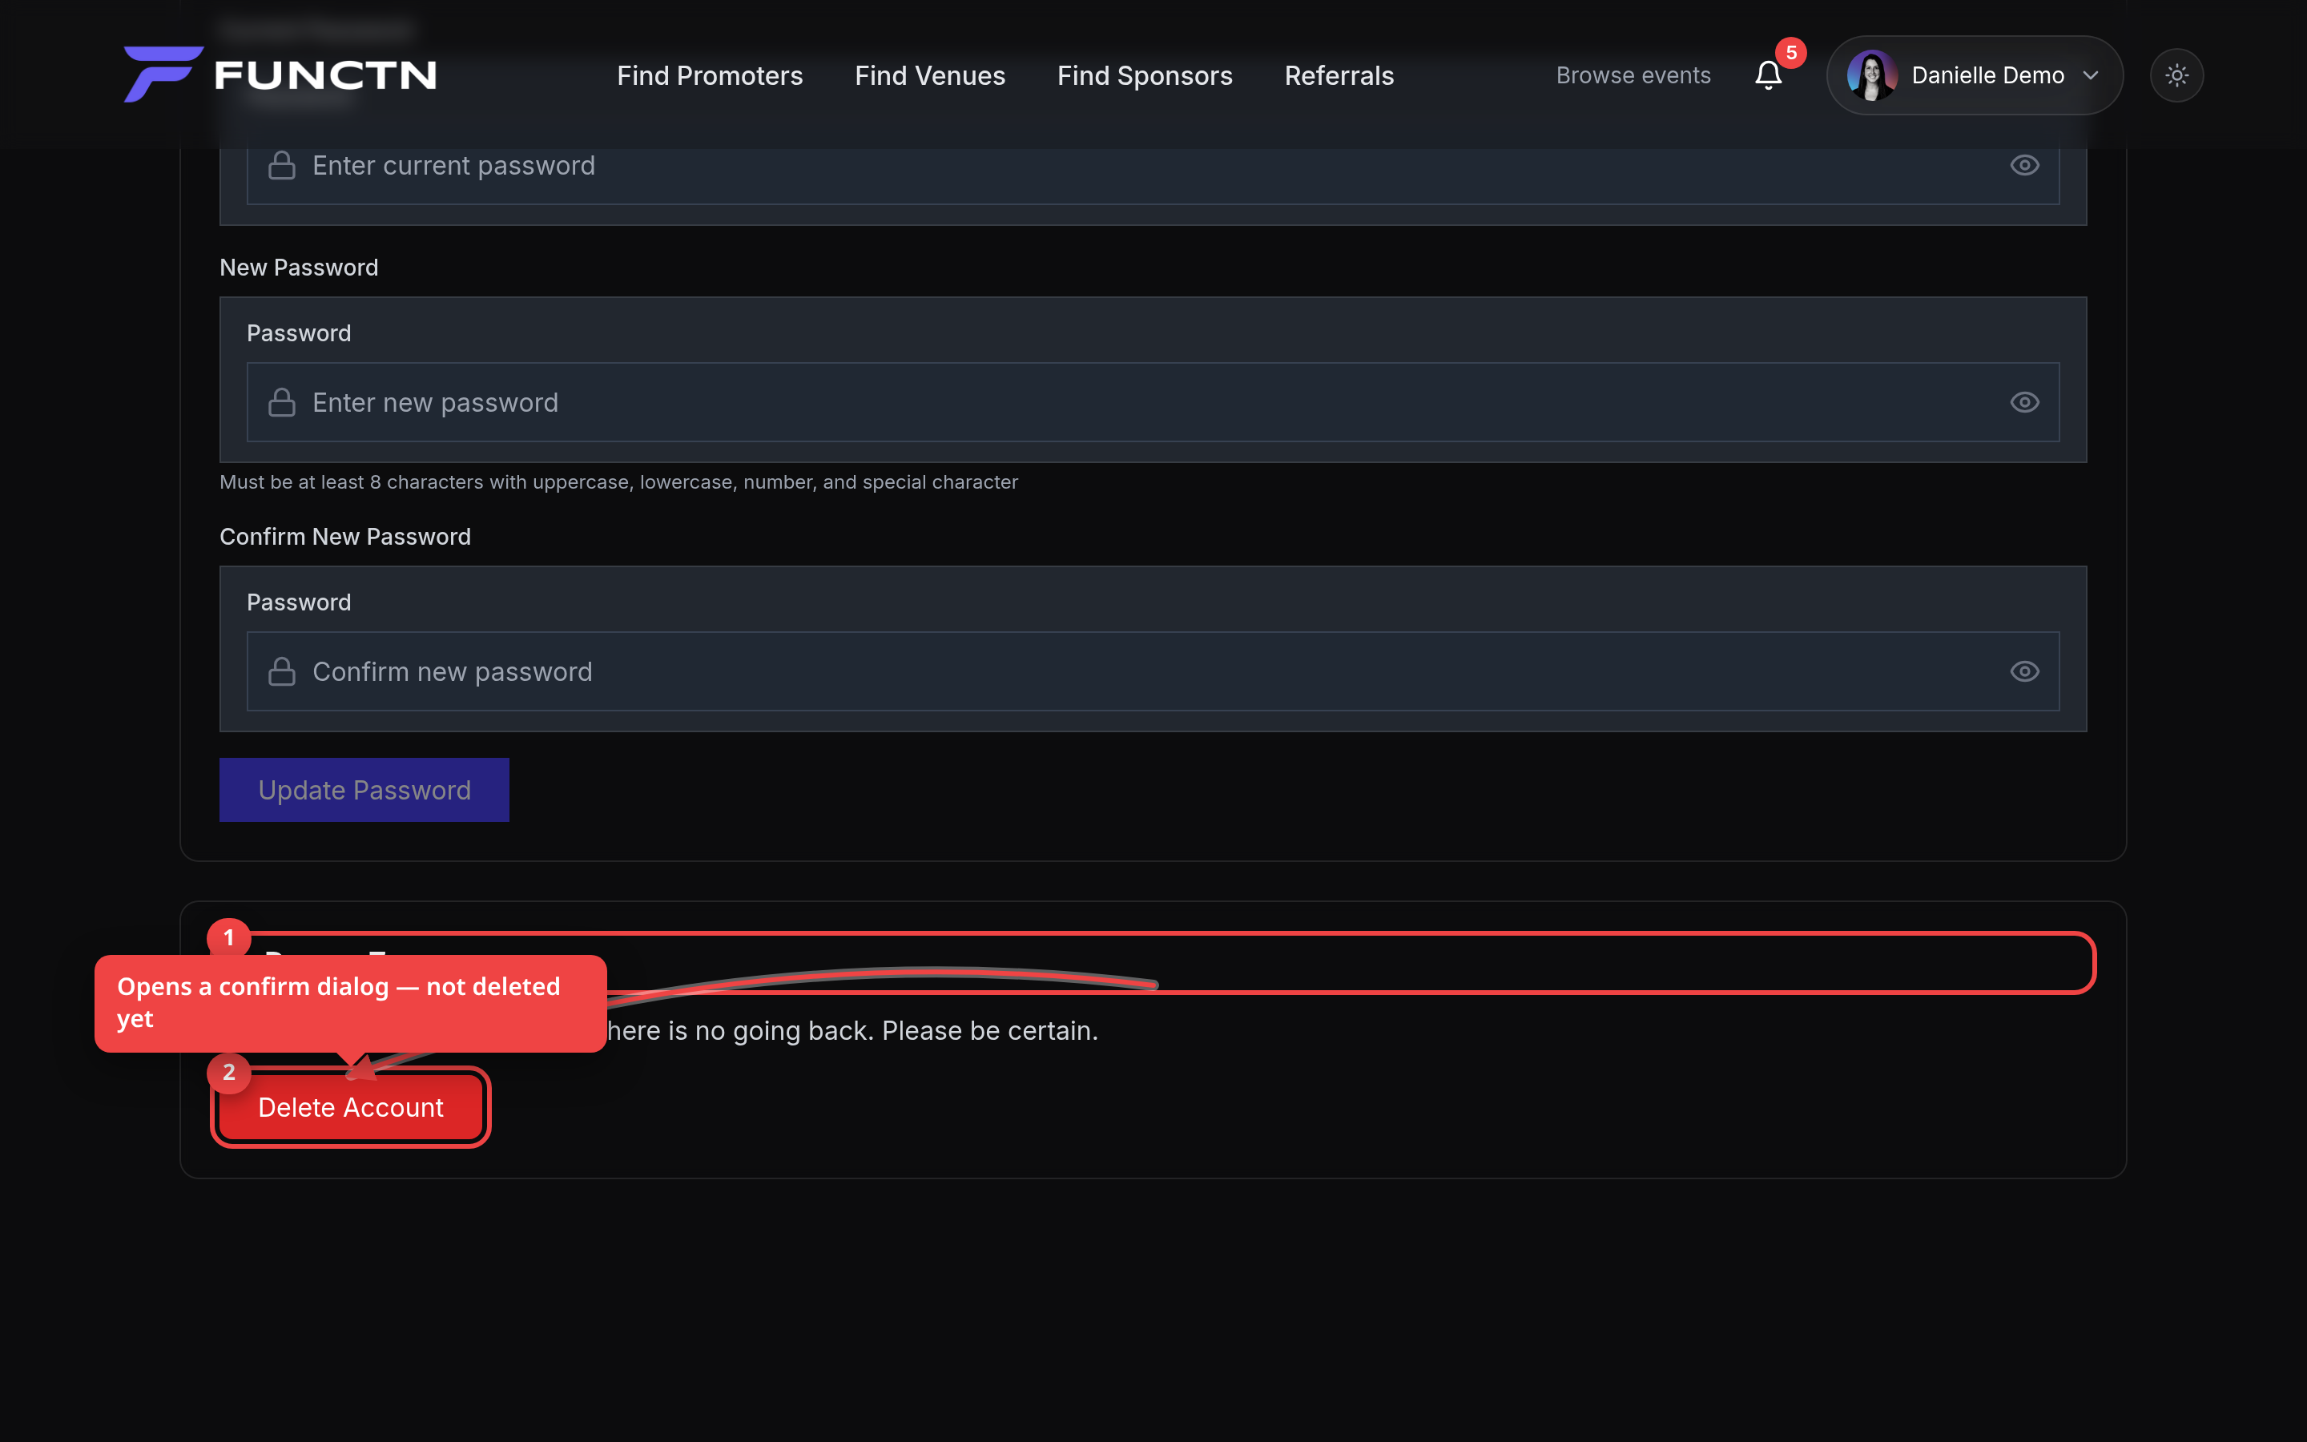Click the New Password section label

[x=298, y=268]
